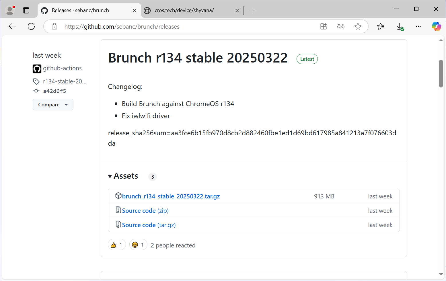Image resolution: width=446 pixels, height=281 pixels.
Task: Reload the current page
Action: [31, 26]
